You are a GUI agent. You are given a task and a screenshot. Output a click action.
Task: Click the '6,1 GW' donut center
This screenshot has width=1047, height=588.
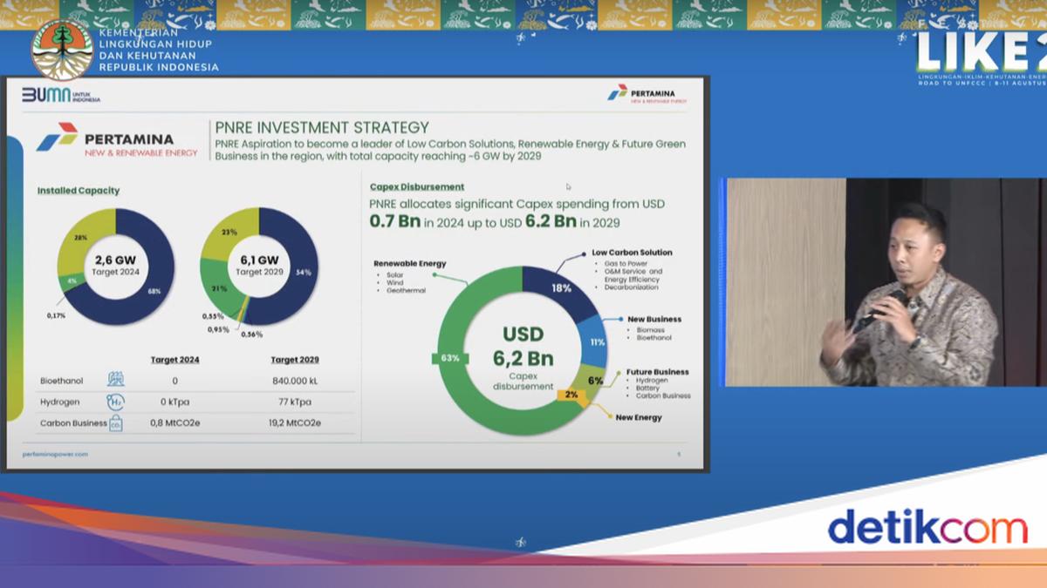[x=259, y=264]
